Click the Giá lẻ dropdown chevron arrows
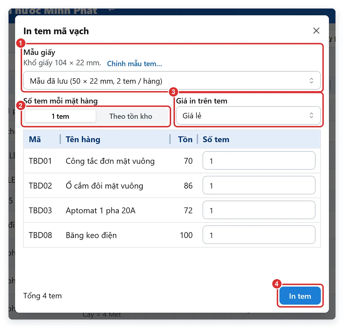 pyautogui.click(x=311, y=115)
